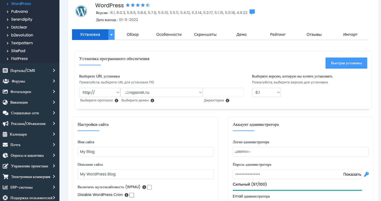Select SitePad in the sidebar
Image resolution: width=381 pixels, height=201 pixels.
pyautogui.click(x=18, y=51)
